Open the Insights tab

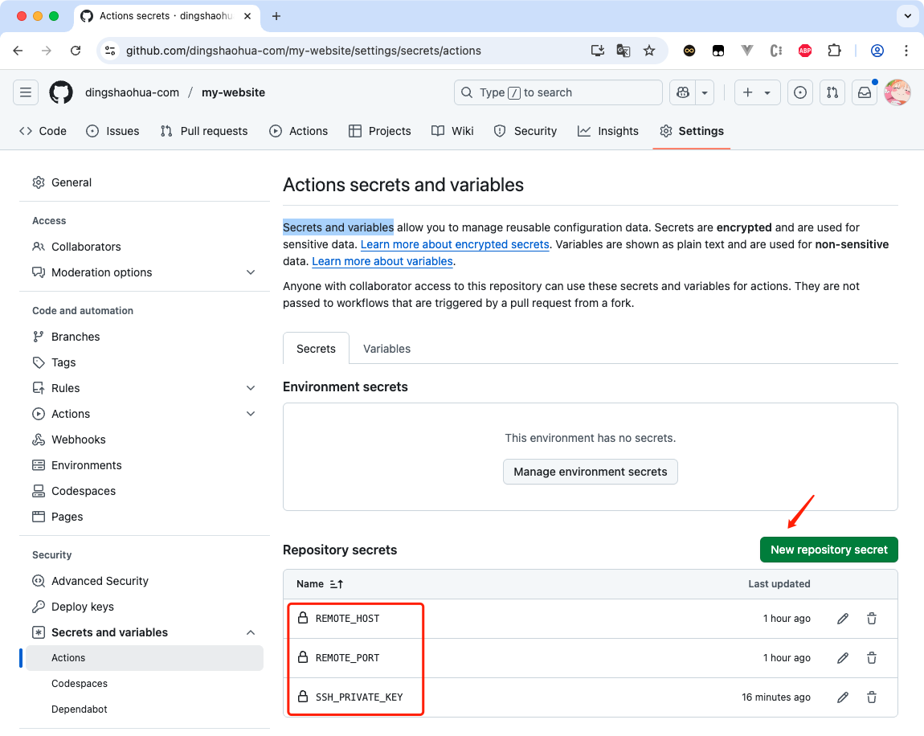[x=607, y=131]
